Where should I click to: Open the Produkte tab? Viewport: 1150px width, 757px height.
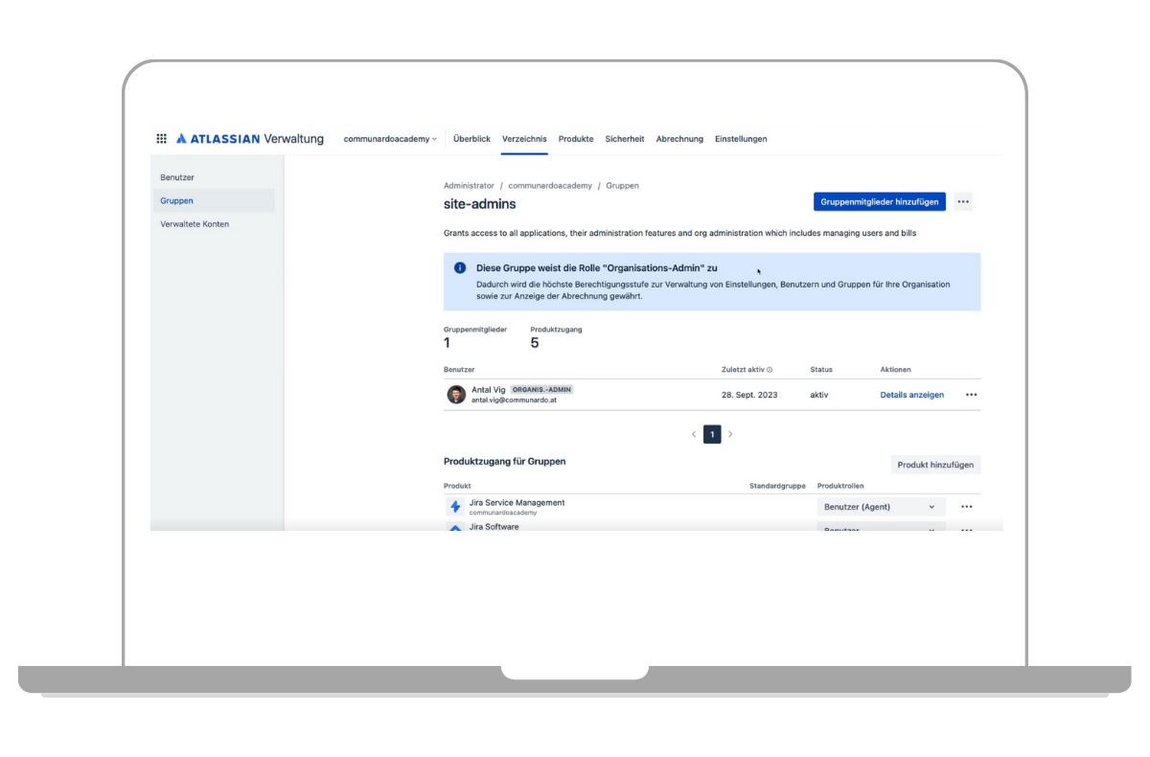tap(576, 139)
